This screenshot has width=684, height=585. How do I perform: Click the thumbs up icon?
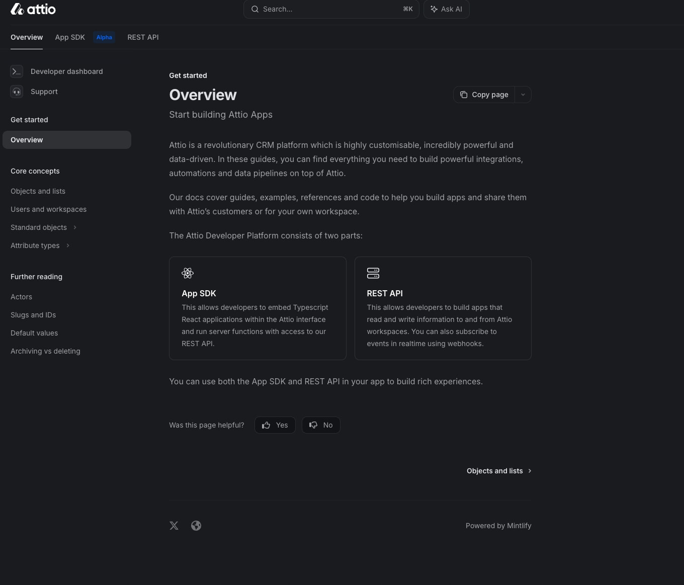pyautogui.click(x=266, y=425)
